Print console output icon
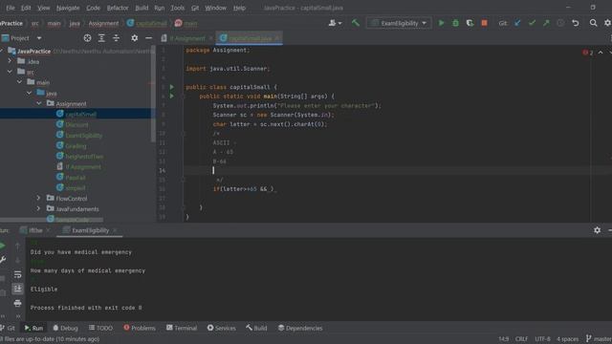Viewport: 612px width, 344px height. 17,303
